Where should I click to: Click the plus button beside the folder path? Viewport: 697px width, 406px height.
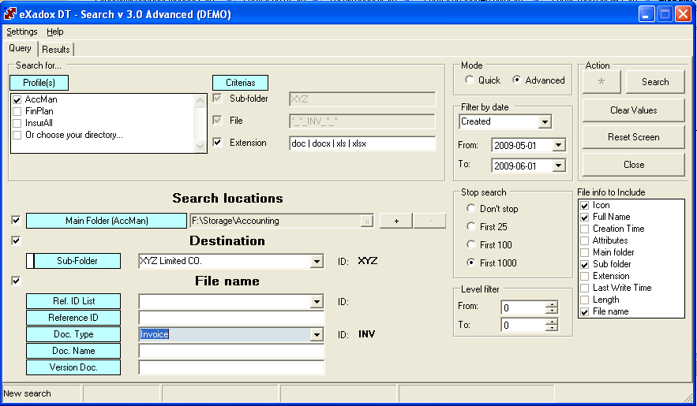click(x=395, y=221)
